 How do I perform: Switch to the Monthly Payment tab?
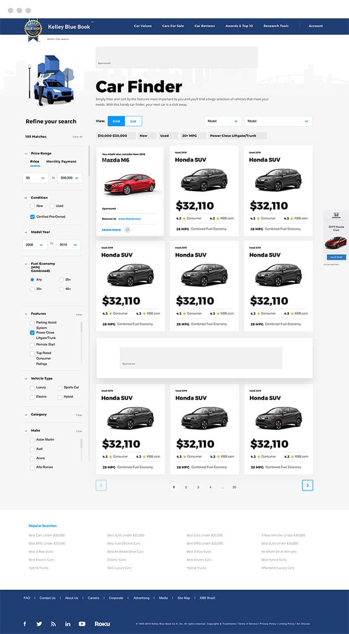click(x=61, y=162)
